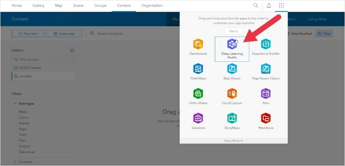Open Map Viewer Classic app

point(266,72)
